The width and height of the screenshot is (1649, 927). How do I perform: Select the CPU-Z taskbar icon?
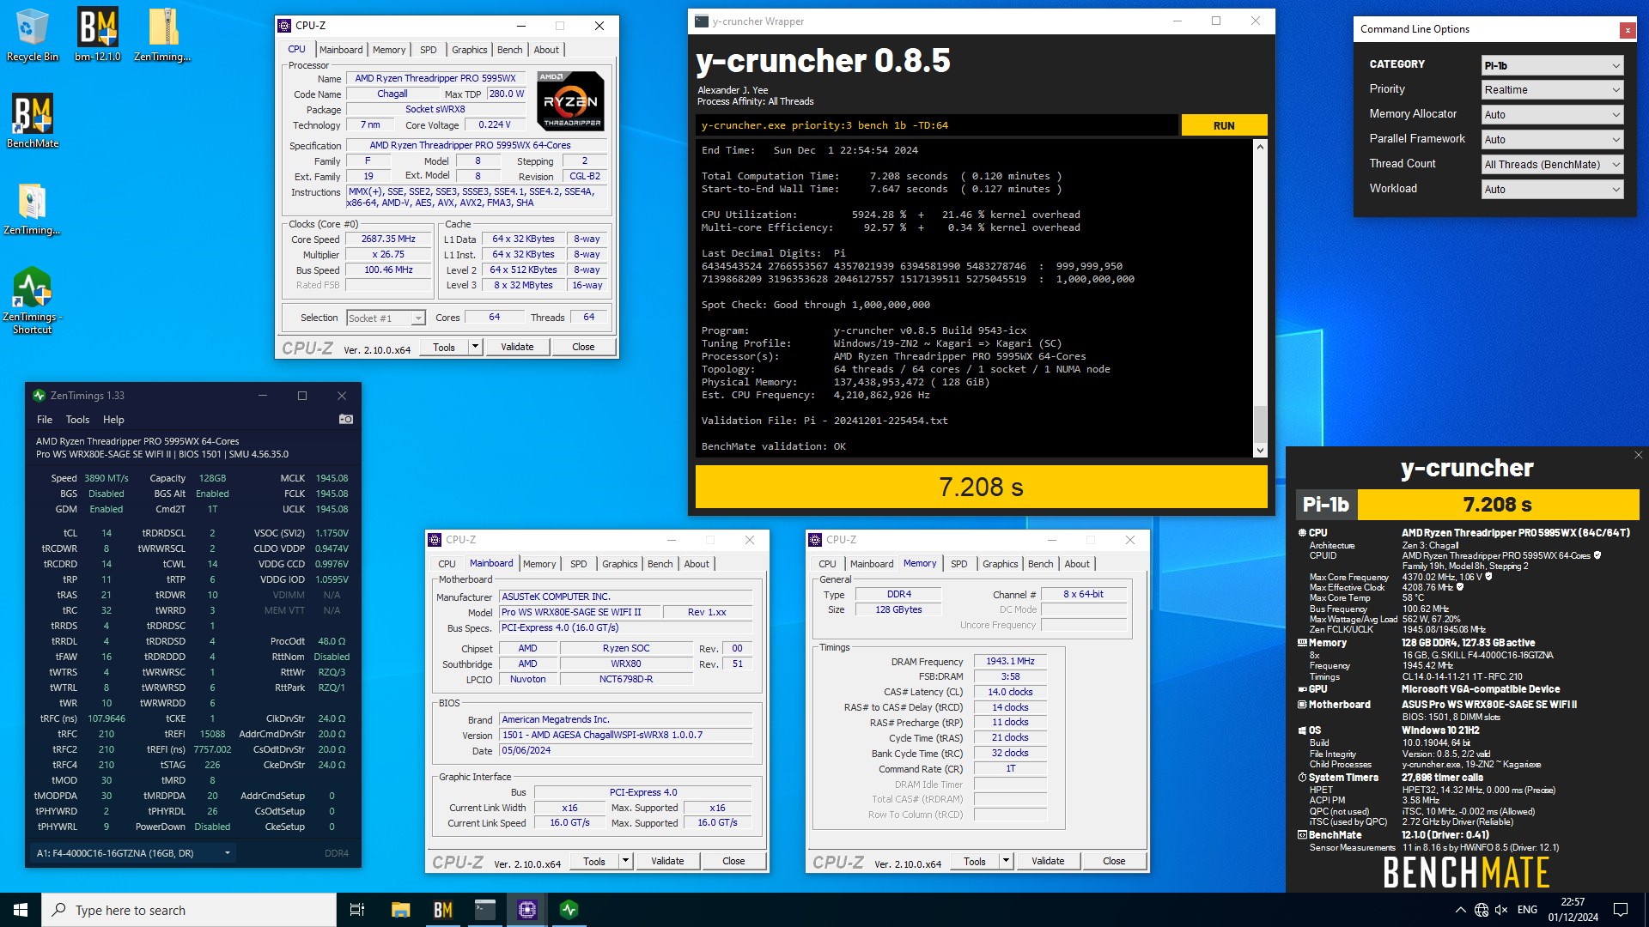(x=526, y=910)
